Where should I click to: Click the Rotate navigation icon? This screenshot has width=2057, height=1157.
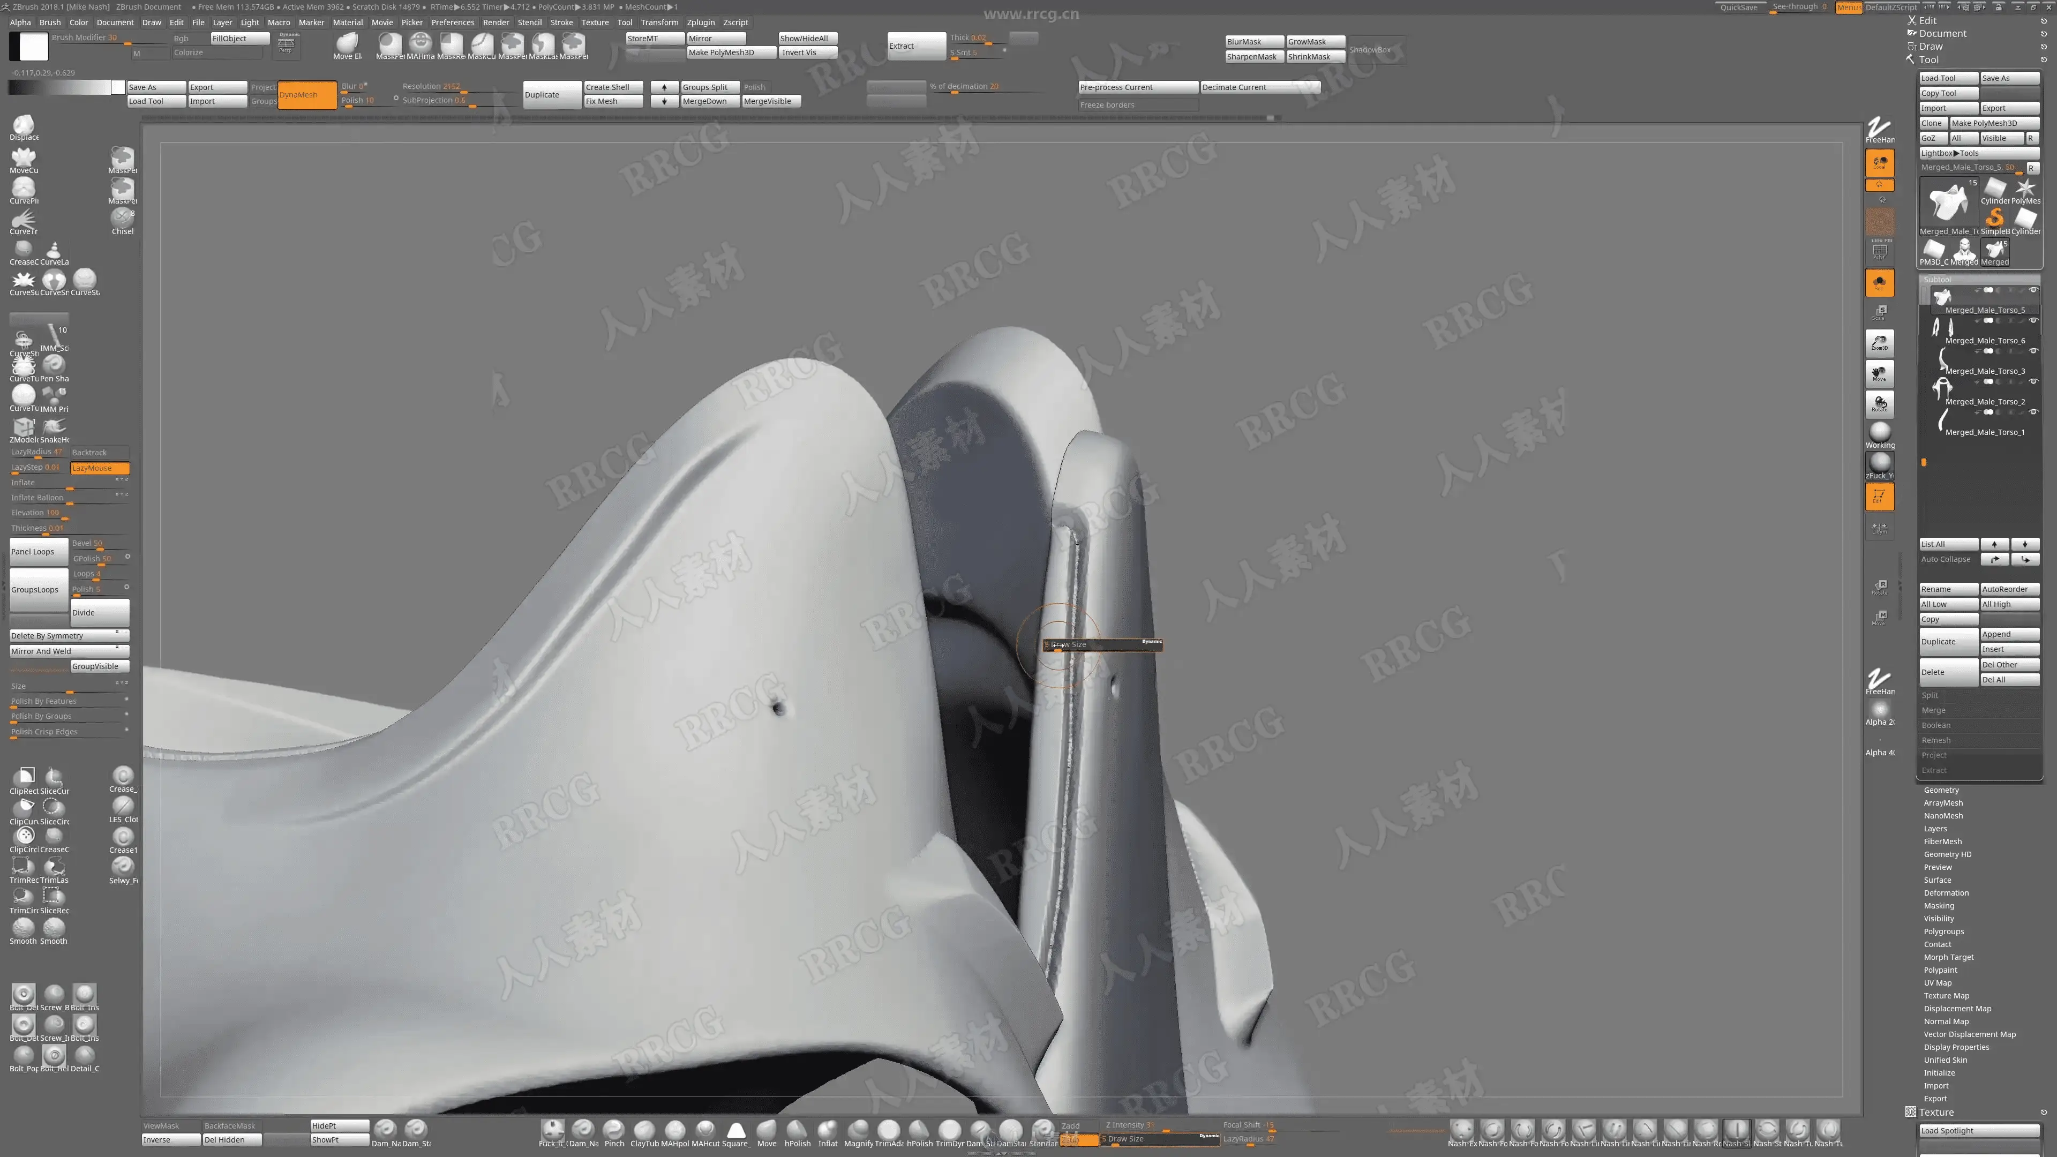pos(1879,404)
